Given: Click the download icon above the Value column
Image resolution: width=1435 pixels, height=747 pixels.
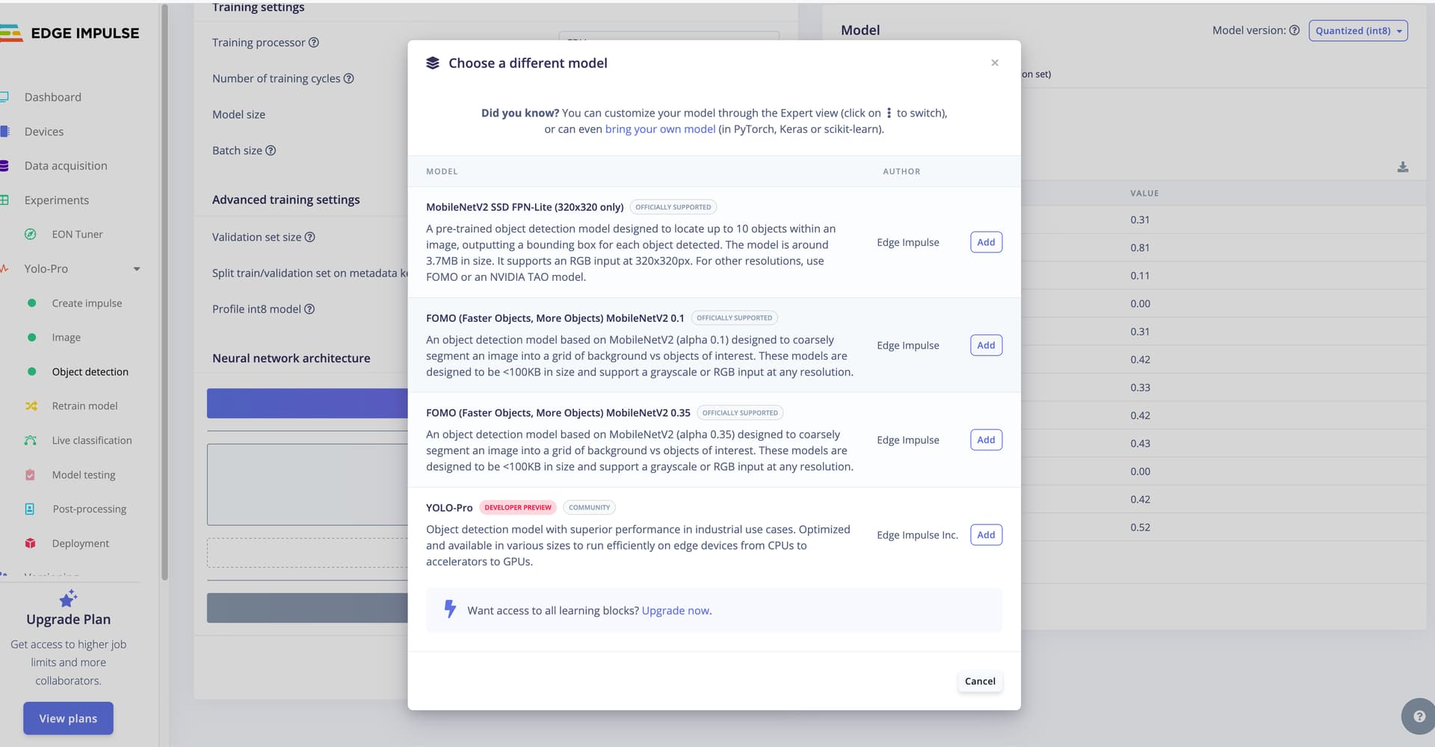Looking at the screenshot, I should (1402, 167).
